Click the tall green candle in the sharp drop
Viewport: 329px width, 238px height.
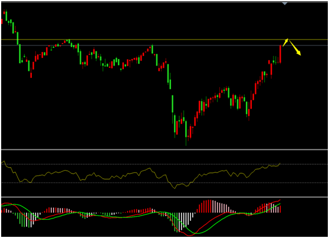(173, 104)
